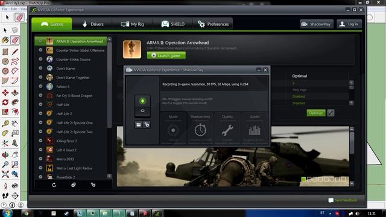The height and width of the screenshot is (217, 386).
Task: Click the Send feedback link
Action: tap(343, 200)
